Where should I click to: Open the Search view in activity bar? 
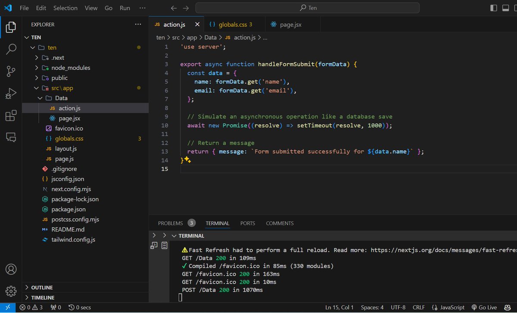click(11, 49)
